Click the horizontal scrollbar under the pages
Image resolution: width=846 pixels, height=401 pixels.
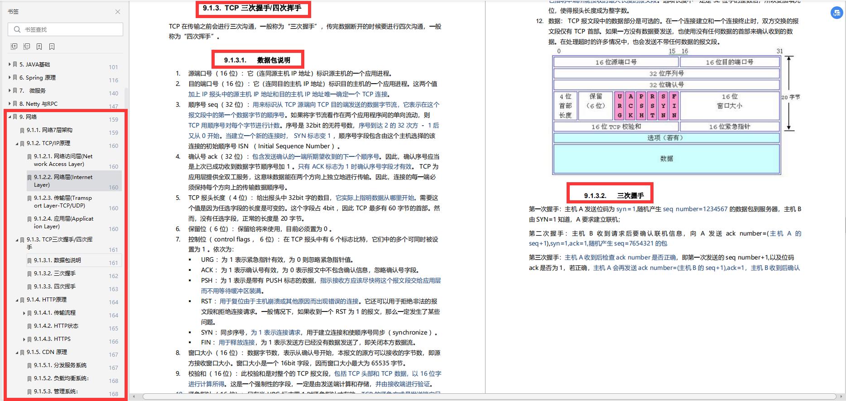click(x=490, y=396)
